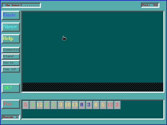Screen dimensions: 167x125
Task: Click the Ronde 1 round label
Action: pyautogui.click(x=11, y=117)
